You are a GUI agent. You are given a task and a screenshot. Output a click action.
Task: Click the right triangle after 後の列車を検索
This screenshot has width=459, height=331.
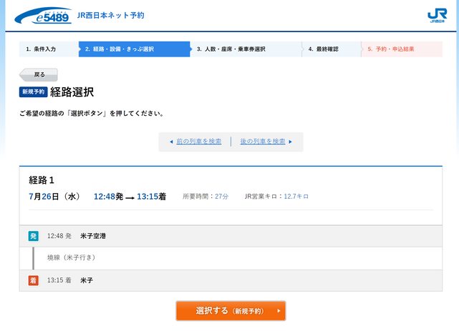pyautogui.click(x=291, y=142)
